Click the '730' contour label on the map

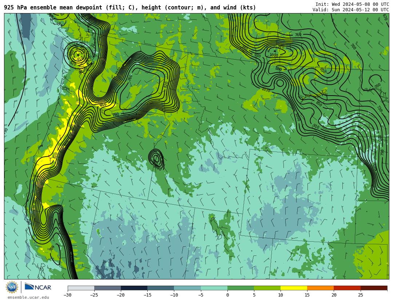click(x=380, y=109)
